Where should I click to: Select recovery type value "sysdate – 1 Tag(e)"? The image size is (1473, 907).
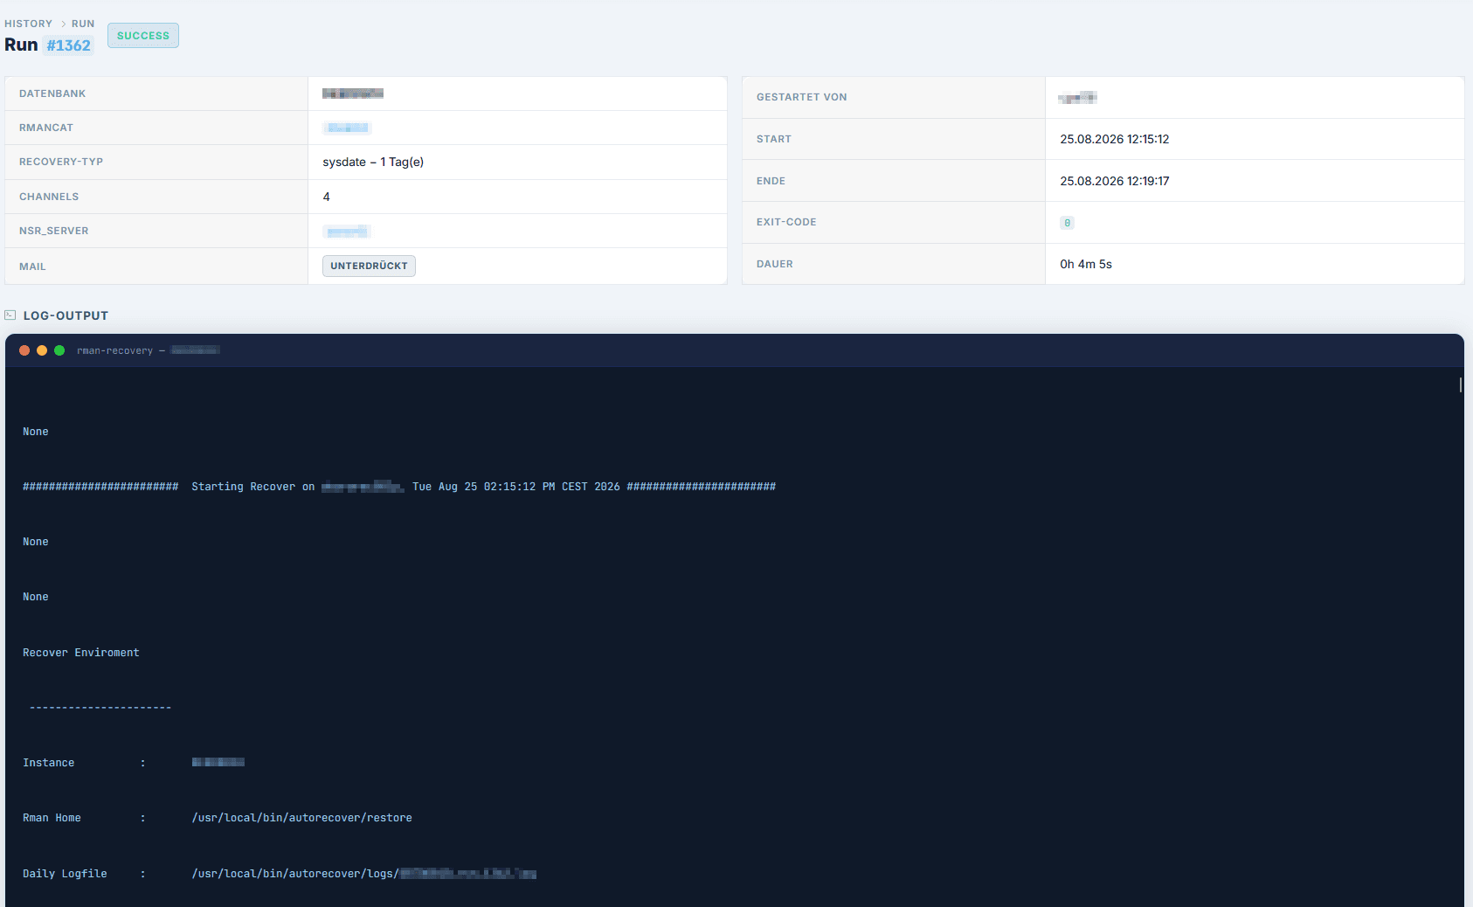[x=373, y=162]
